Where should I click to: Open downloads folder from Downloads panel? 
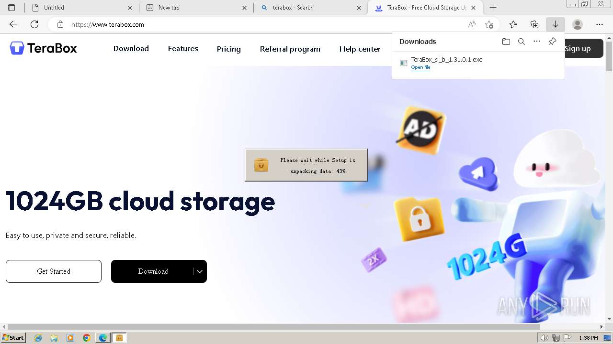506,42
